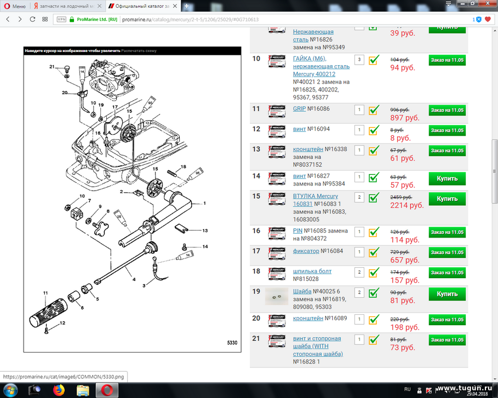
Task: Add page to bookmarks with heart icon
Action: coord(488,19)
